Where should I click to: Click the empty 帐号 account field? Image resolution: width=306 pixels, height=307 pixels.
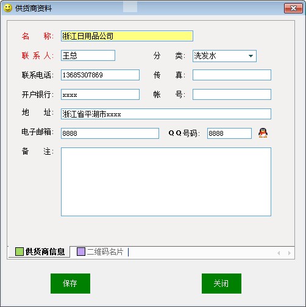tap(232, 94)
